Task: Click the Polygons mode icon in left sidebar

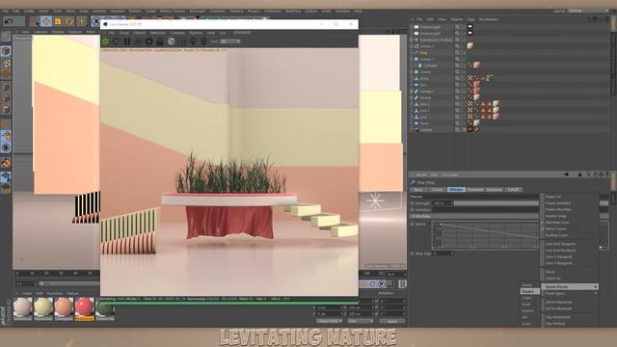Action: click(6, 109)
